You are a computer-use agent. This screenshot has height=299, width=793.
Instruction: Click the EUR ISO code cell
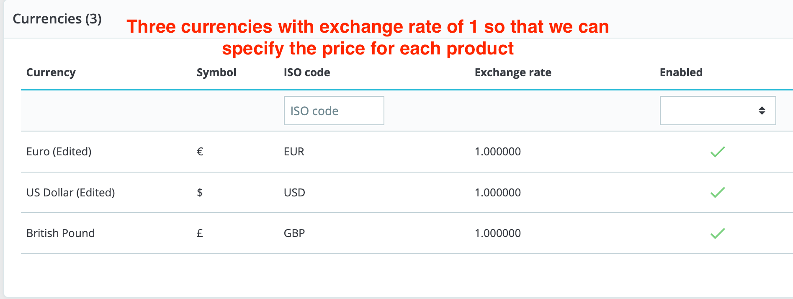click(x=294, y=152)
